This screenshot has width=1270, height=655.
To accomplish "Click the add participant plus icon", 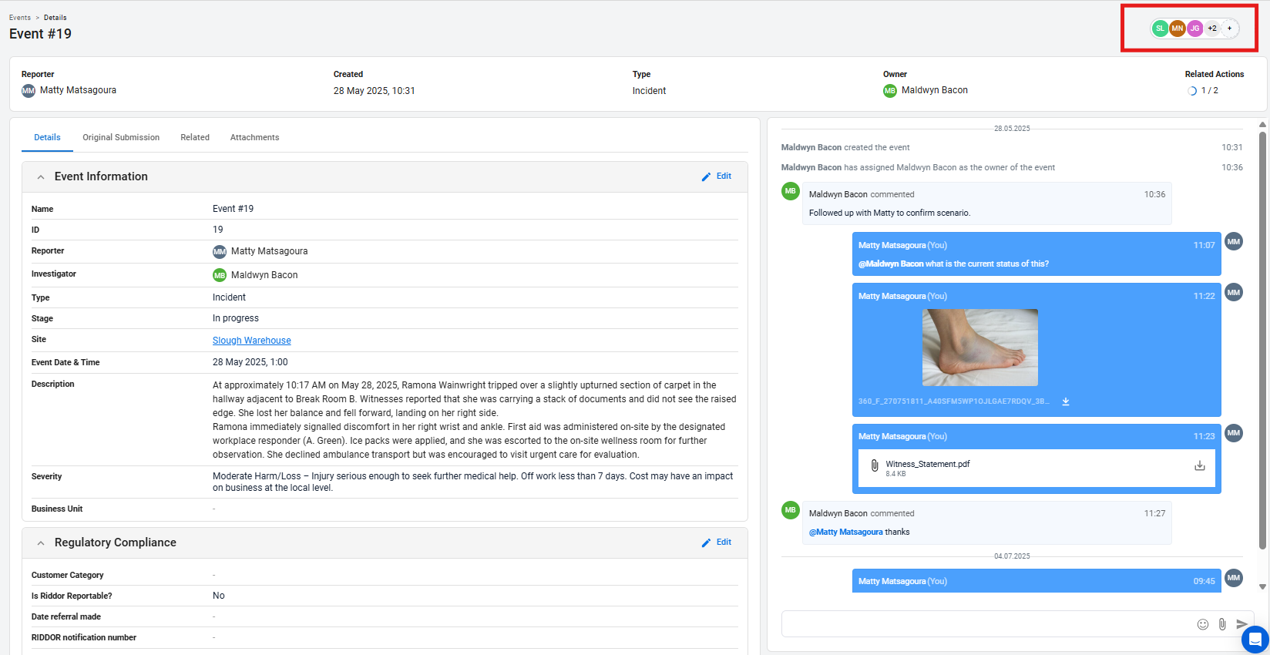I will [x=1230, y=29].
